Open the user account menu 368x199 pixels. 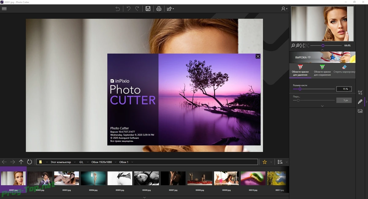pos(284,9)
